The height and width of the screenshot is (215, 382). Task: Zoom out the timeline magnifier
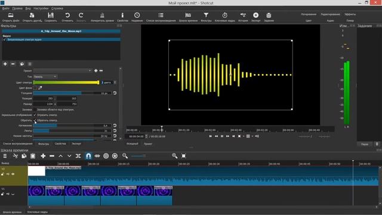click(125, 156)
